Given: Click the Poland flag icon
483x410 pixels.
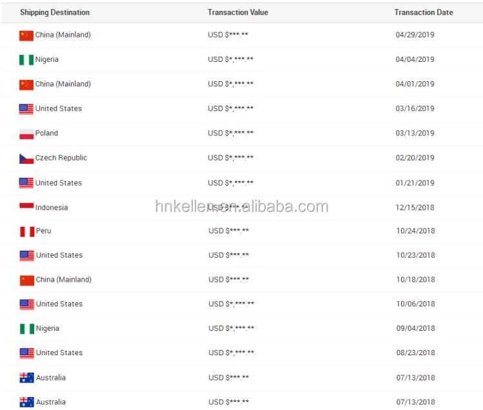Looking at the screenshot, I should point(26,134).
